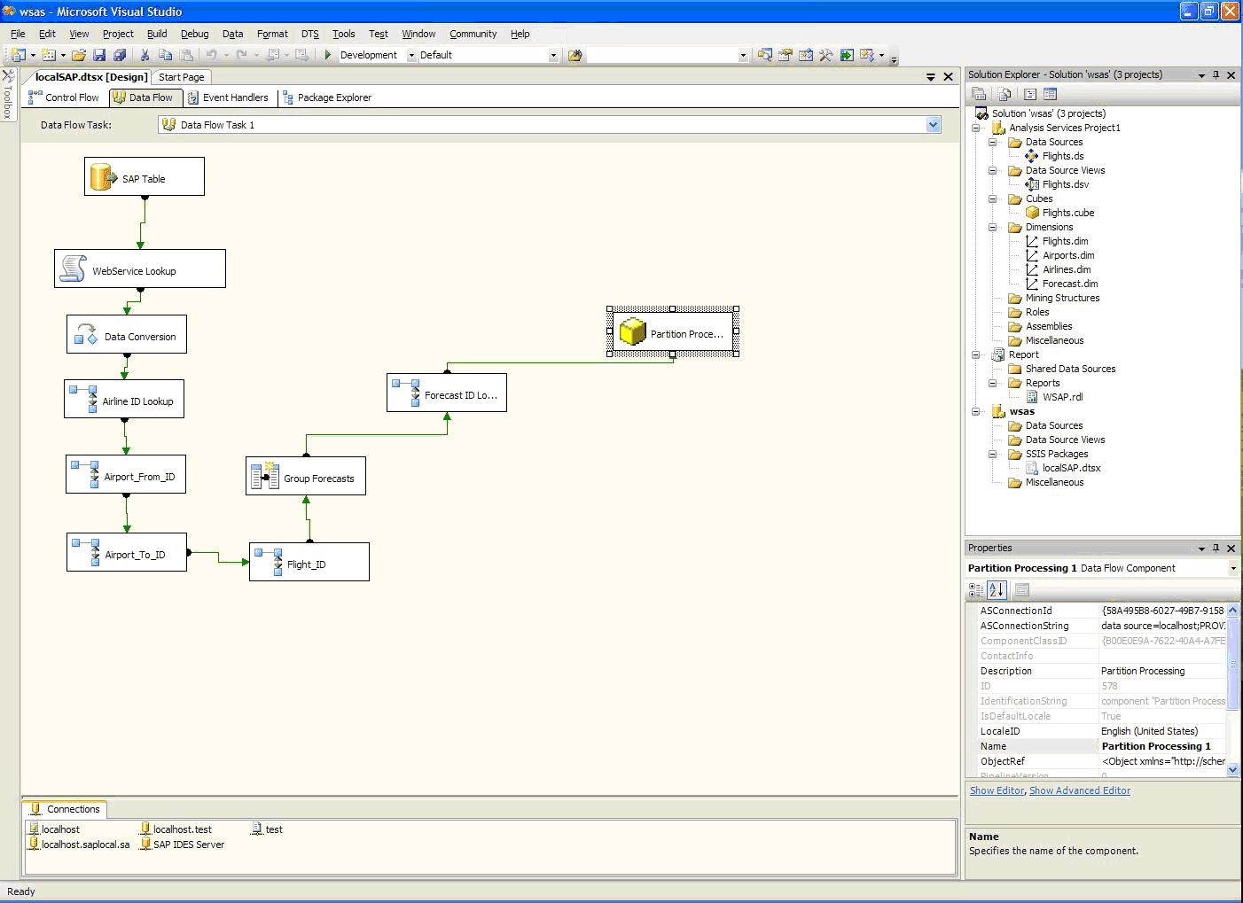This screenshot has height=903, width=1243.
Task: Open the Solution Configuration Development dropdown
Action: (411, 55)
